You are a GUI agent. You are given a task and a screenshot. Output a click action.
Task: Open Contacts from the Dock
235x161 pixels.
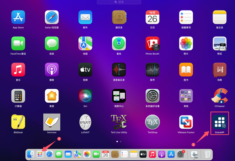tap(115, 154)
